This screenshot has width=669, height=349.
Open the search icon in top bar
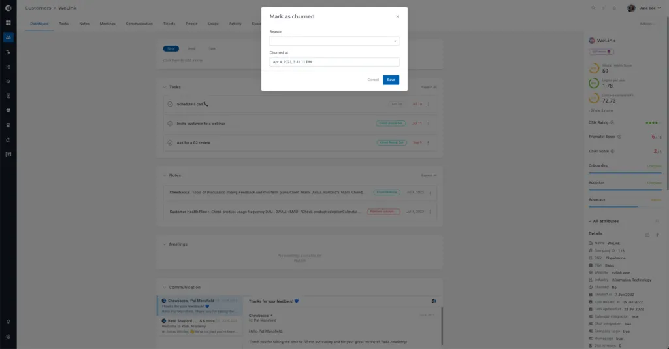pyautogui.click(x=593, y=8)
